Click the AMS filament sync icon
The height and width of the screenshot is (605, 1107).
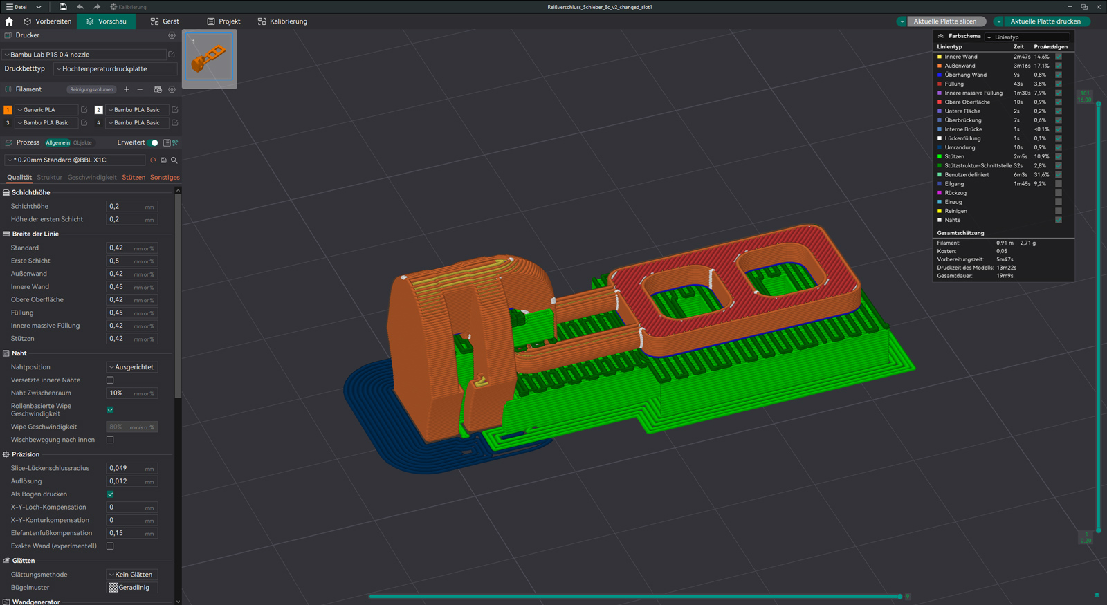(158, 89)
